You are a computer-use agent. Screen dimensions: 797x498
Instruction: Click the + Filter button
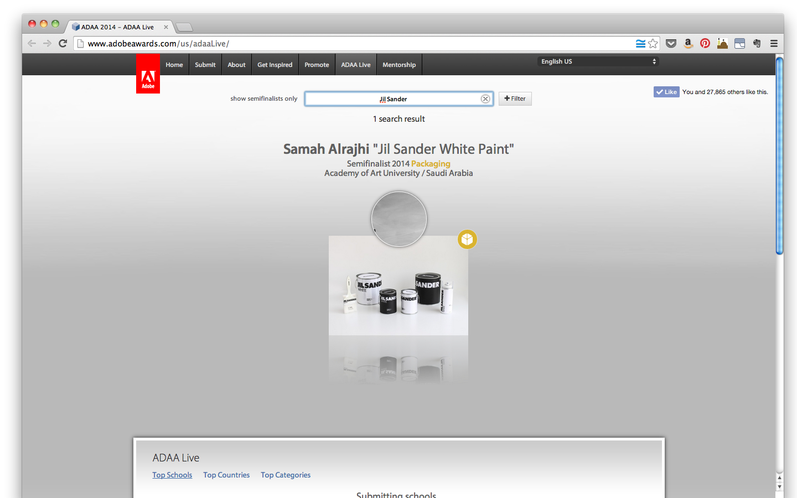515,98
